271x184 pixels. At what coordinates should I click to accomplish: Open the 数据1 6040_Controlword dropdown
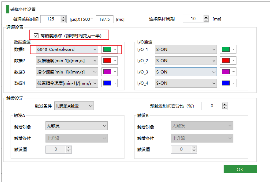pos(67,50)
